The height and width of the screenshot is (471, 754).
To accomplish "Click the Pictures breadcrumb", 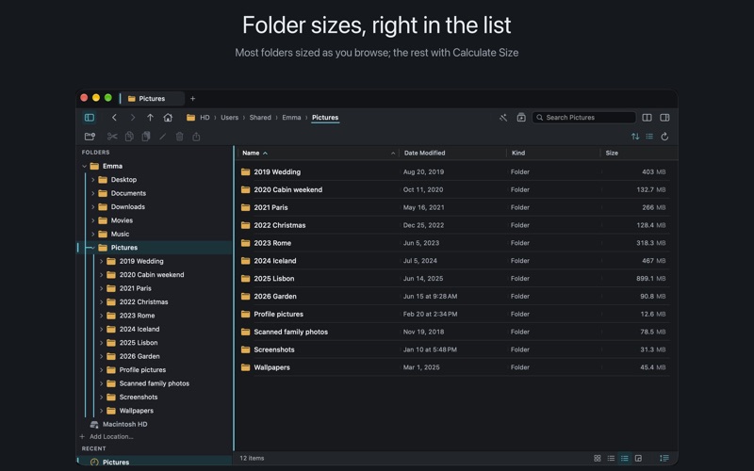I will [325, 117].
